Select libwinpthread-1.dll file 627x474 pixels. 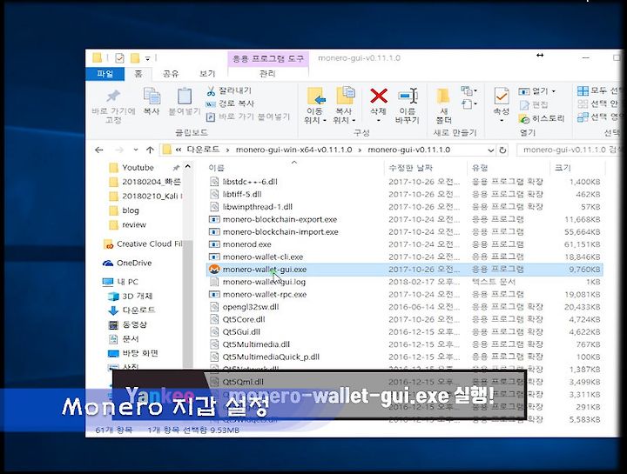coord(258,207)
